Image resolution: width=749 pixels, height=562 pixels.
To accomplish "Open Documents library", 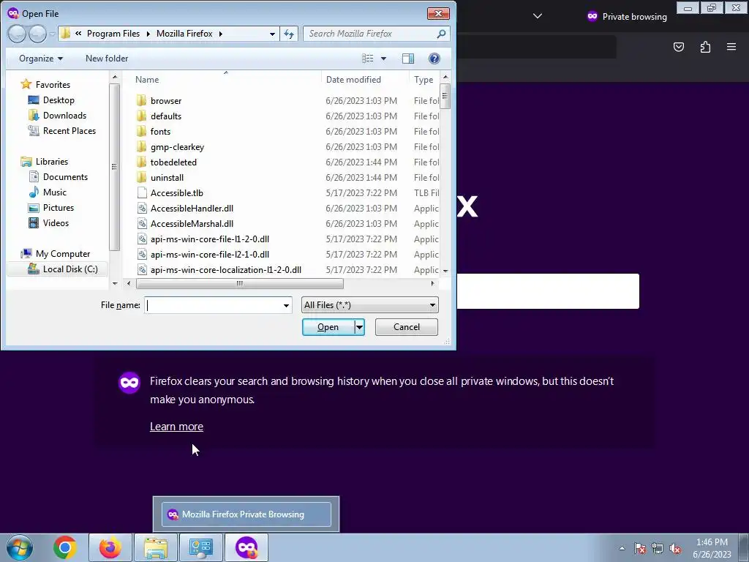I will click(x=65, y=177).
